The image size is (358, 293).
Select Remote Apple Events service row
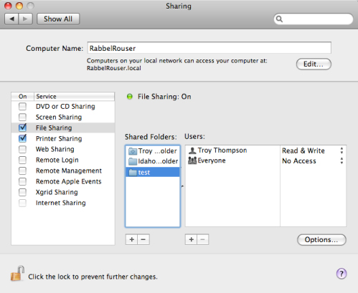(x=63, y=181)
